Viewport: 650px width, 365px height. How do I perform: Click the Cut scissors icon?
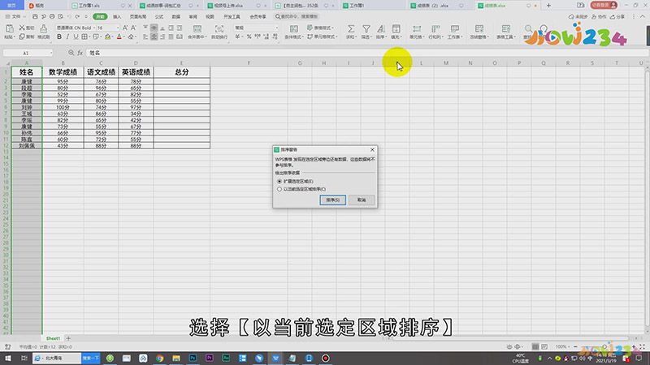pyautogui.click(x=22, y=28)
